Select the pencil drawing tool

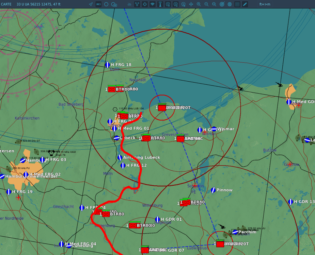click(x=244, y=4)
